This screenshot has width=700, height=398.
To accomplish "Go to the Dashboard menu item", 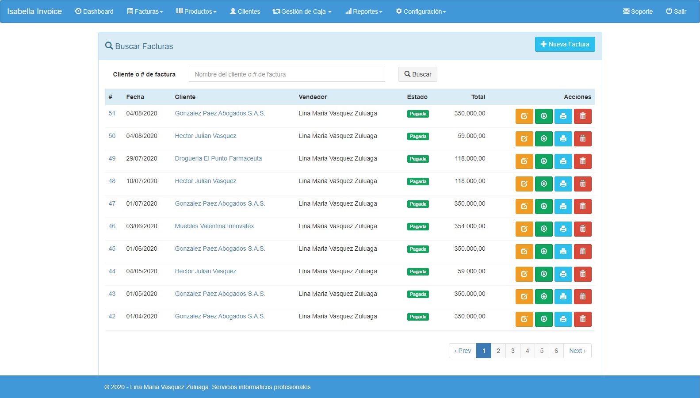I will click(x=94, y=11).
